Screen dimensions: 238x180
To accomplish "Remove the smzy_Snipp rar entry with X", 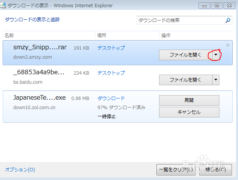I will point(228,45).
